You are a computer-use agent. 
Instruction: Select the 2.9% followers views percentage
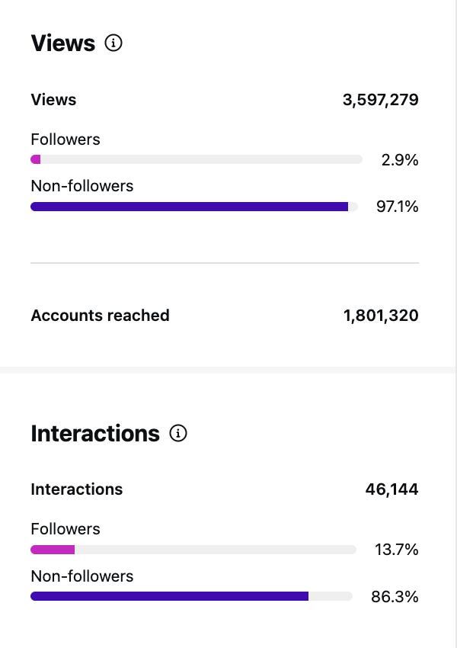[400, 160]
